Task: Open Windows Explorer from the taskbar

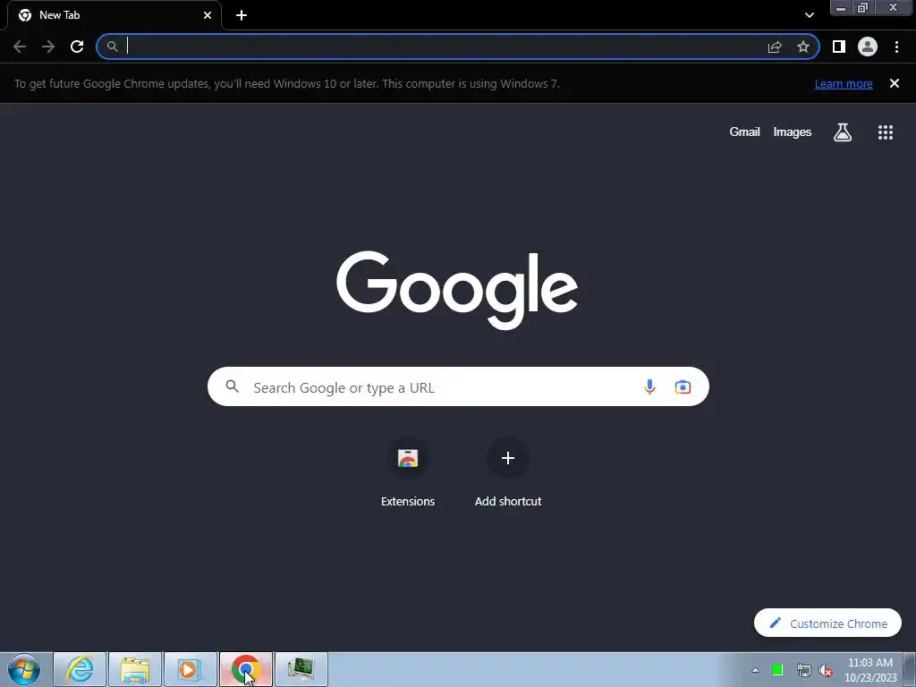Action: (x=135, y=669)
